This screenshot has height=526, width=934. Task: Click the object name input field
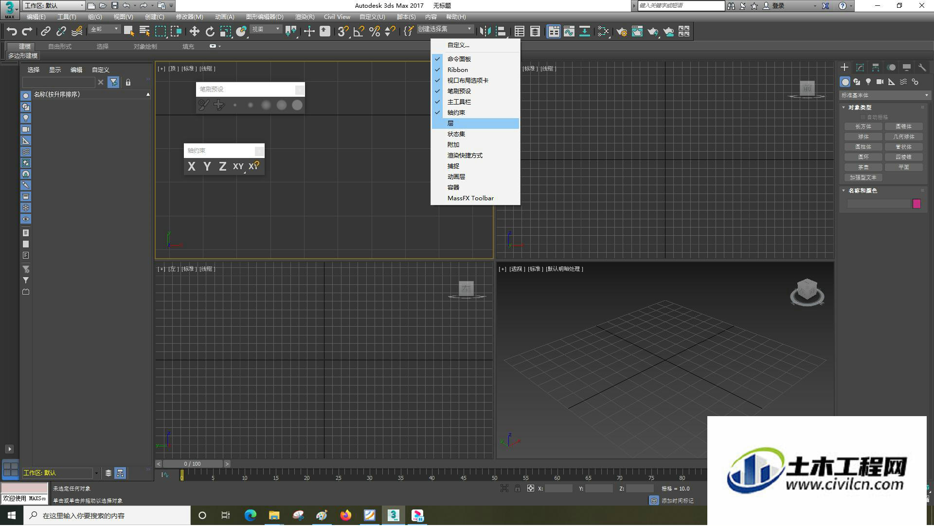click(x=879, y=204)
